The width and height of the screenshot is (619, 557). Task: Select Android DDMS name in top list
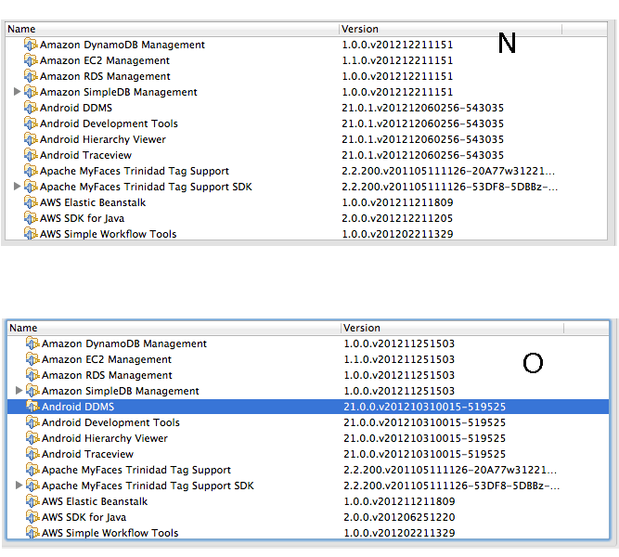pos(76,109)
